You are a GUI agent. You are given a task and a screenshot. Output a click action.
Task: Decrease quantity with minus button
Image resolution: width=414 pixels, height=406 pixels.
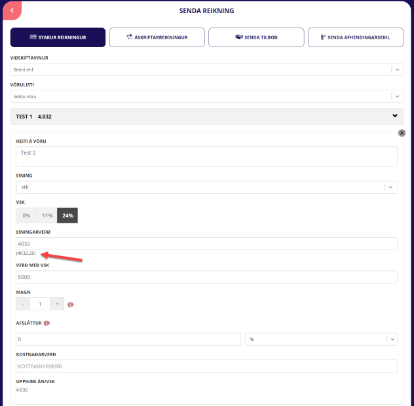click(23, 304)
